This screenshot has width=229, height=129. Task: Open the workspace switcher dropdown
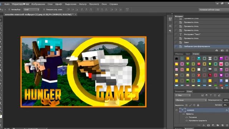214,10
